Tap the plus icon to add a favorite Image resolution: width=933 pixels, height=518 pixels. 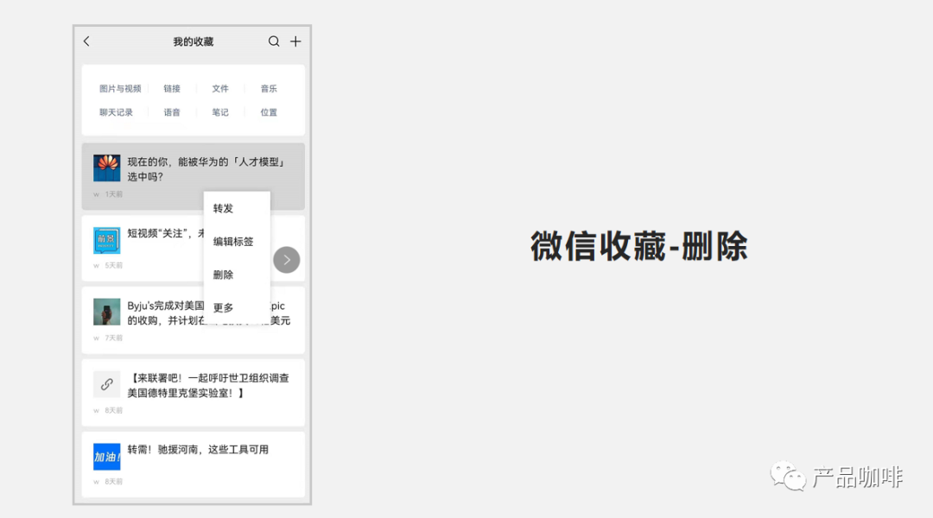point(295,41)
